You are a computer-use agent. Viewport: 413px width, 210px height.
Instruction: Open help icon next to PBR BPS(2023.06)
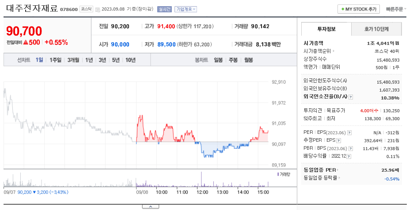[x=351, y=148]
